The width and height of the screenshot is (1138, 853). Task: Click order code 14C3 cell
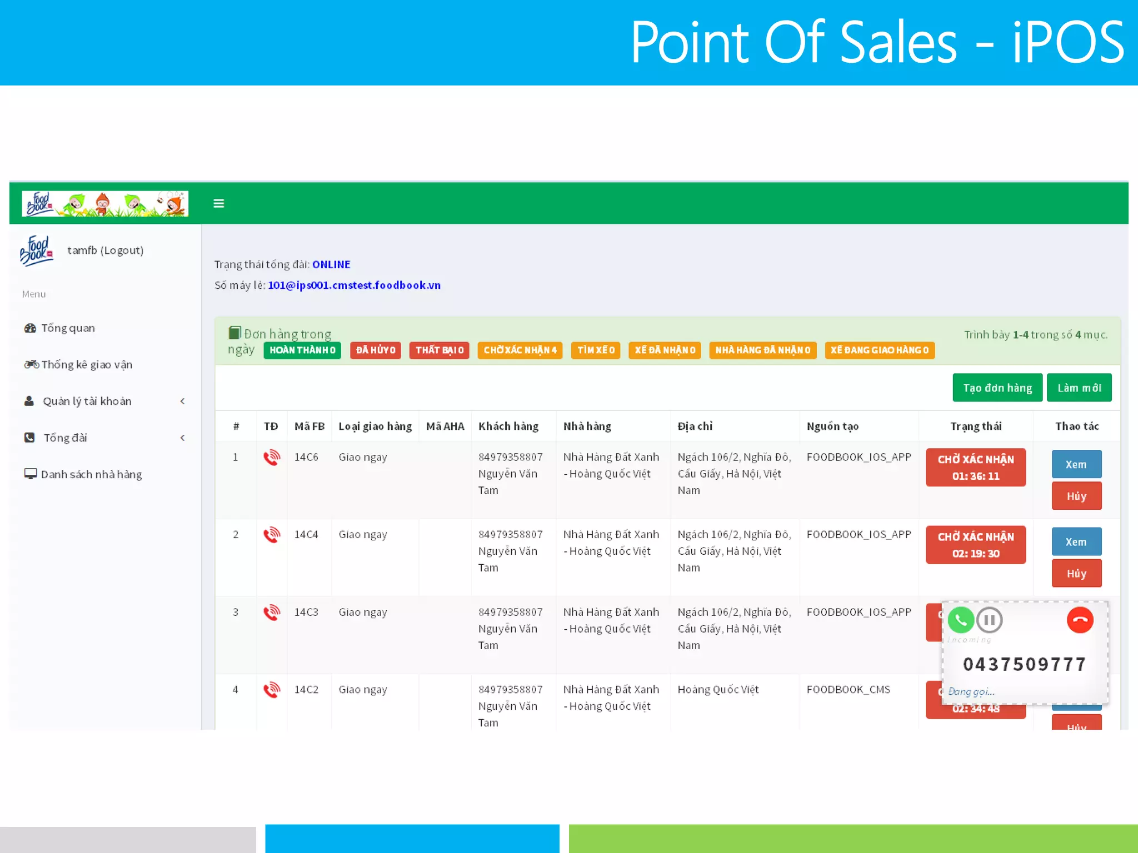(x=306, y=612)
